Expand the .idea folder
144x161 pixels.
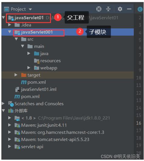point(10,25)
